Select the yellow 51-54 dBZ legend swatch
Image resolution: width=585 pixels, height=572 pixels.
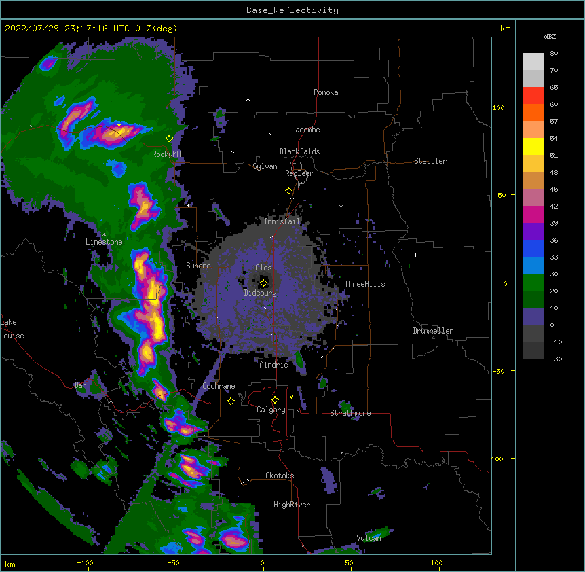pos(533,146)
